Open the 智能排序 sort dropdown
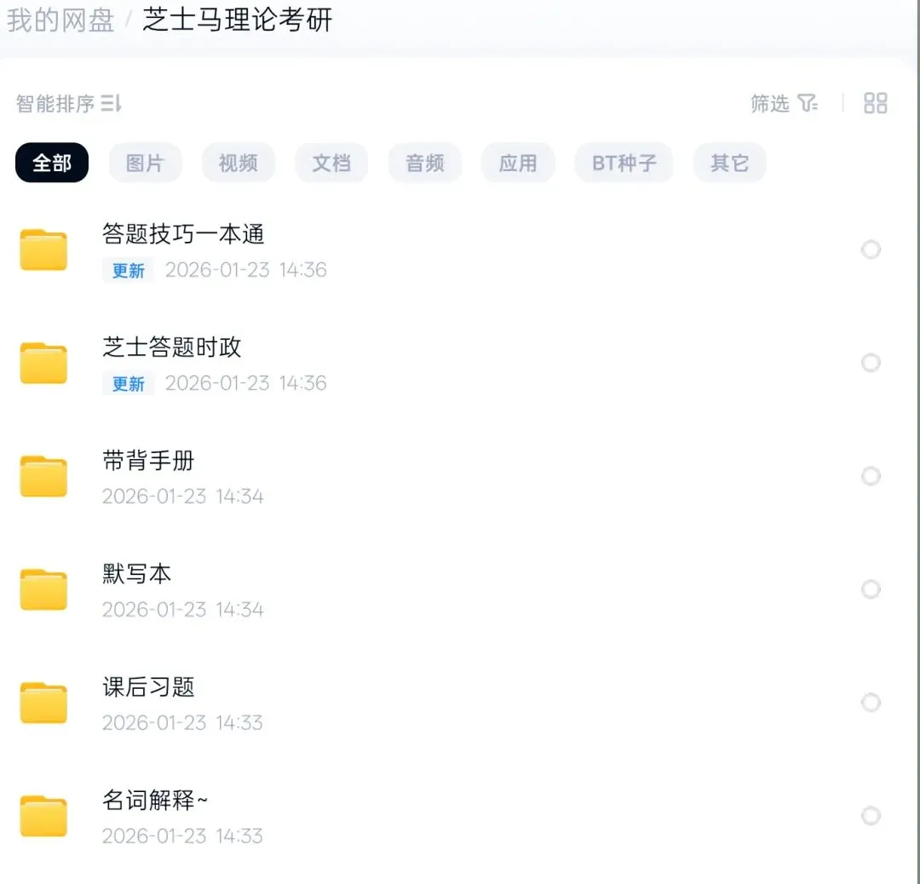 [x=69, y=104]
